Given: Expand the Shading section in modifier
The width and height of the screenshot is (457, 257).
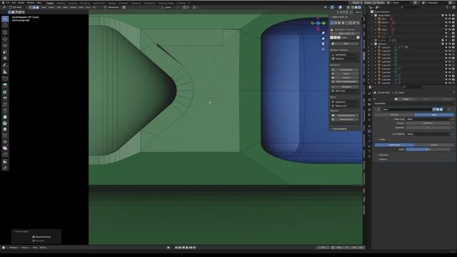Looking at the screenshot, I should point(382,159).
